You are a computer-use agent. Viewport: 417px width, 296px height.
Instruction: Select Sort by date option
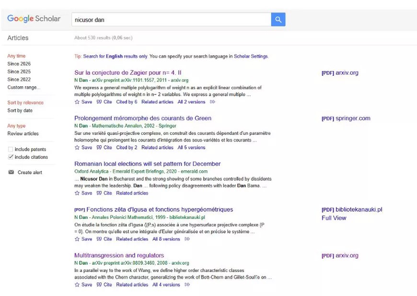coord(20,110)
